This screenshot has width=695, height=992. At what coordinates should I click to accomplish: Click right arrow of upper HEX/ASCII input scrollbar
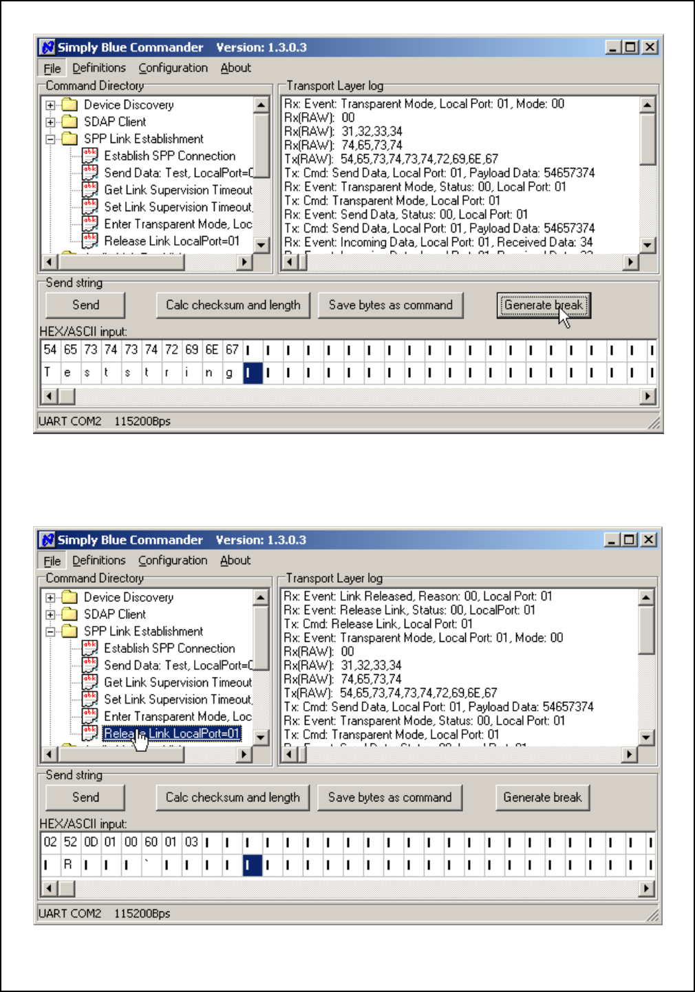[x=647, y=396]
